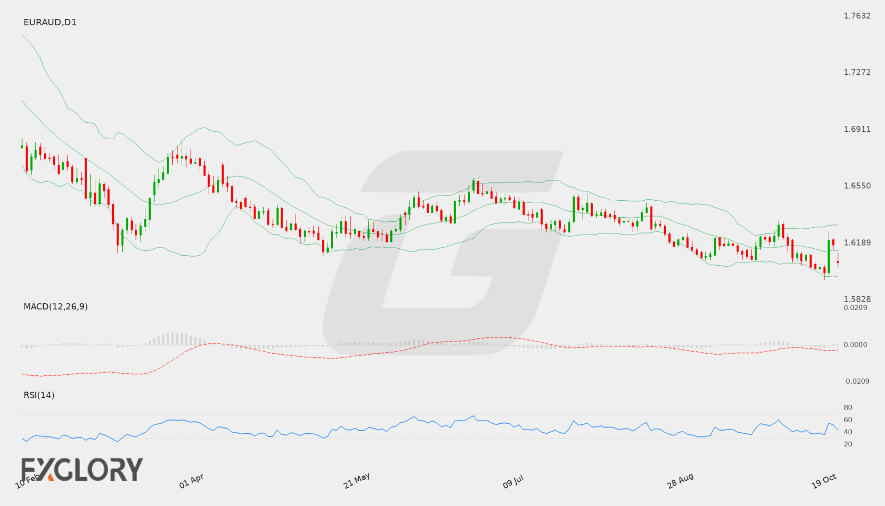Click the 10 Feb date label

click(x=27, y=481)
